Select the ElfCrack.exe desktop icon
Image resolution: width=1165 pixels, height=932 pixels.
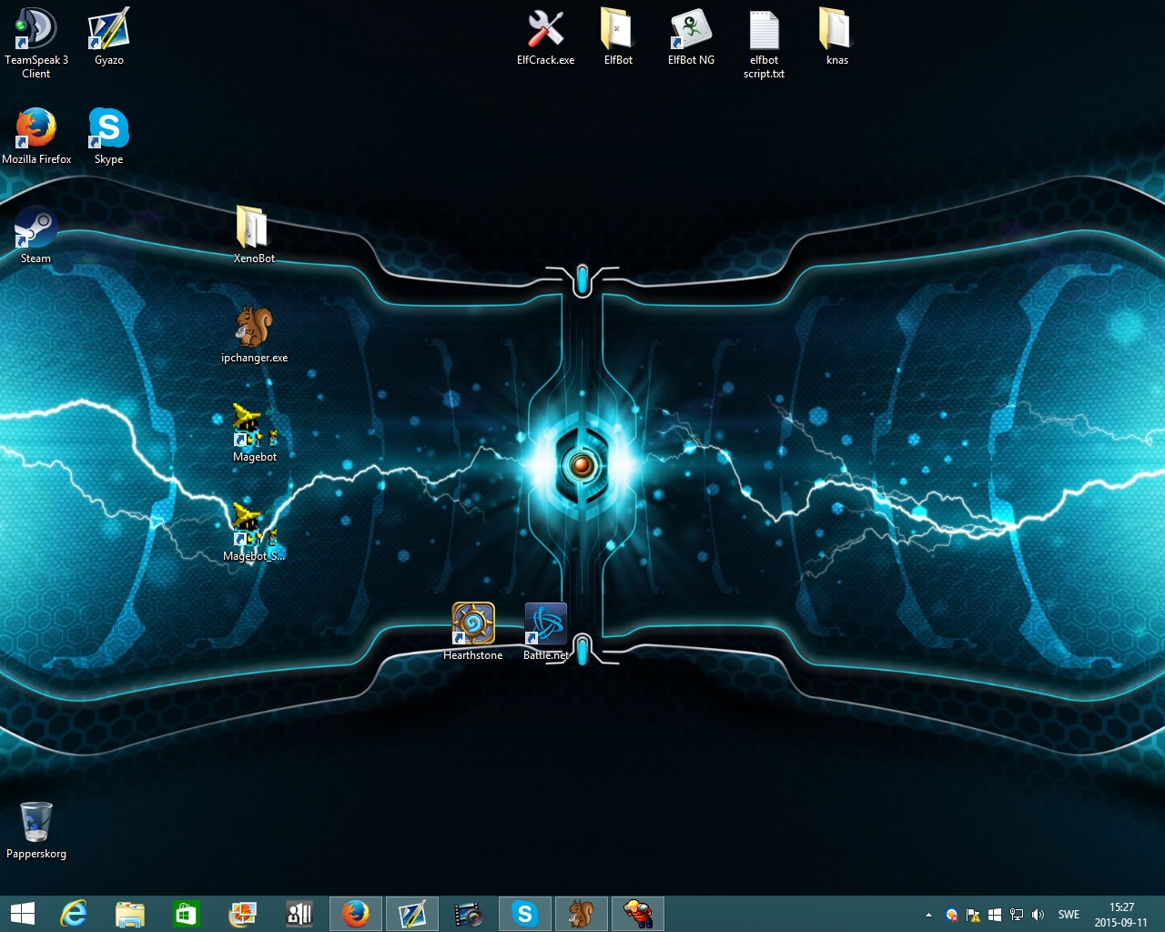point(546,36)
